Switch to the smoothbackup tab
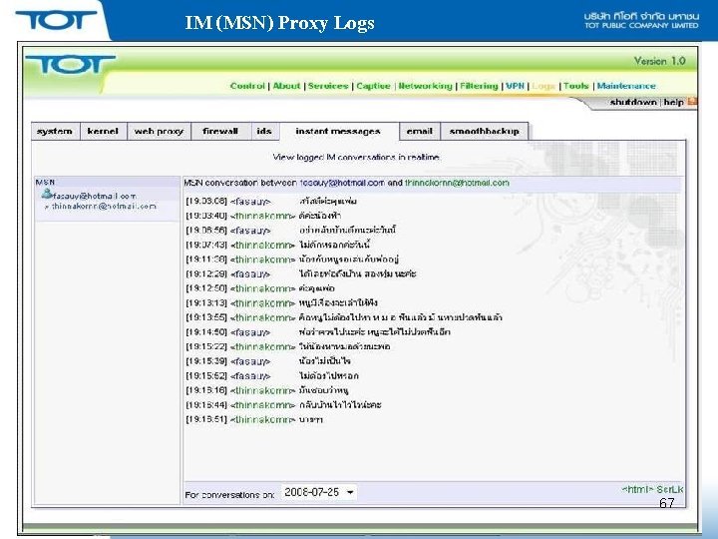718x539 pixels. click(x=484, y=131)
